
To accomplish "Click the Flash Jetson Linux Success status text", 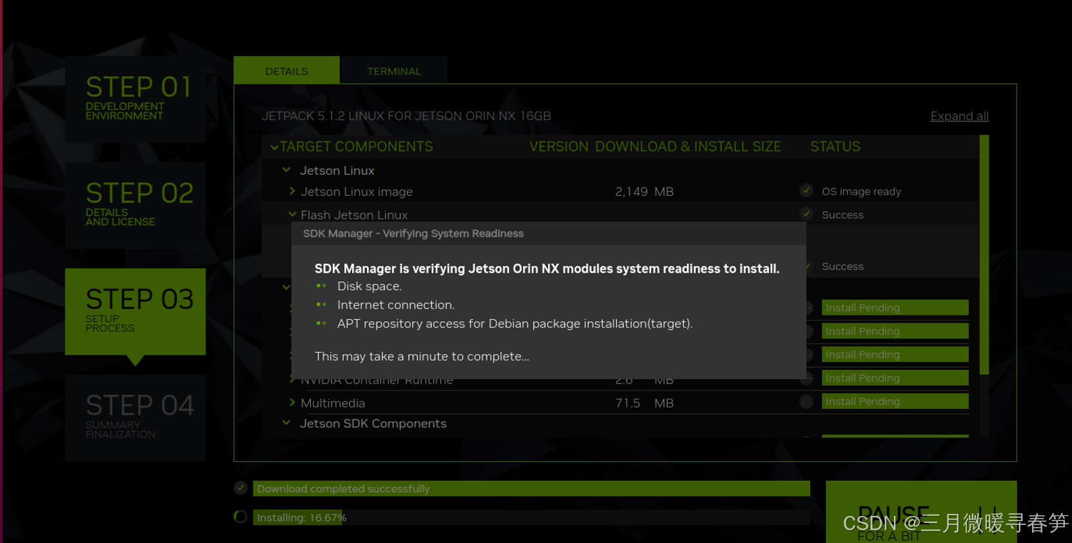I will (x=842, y=215).
